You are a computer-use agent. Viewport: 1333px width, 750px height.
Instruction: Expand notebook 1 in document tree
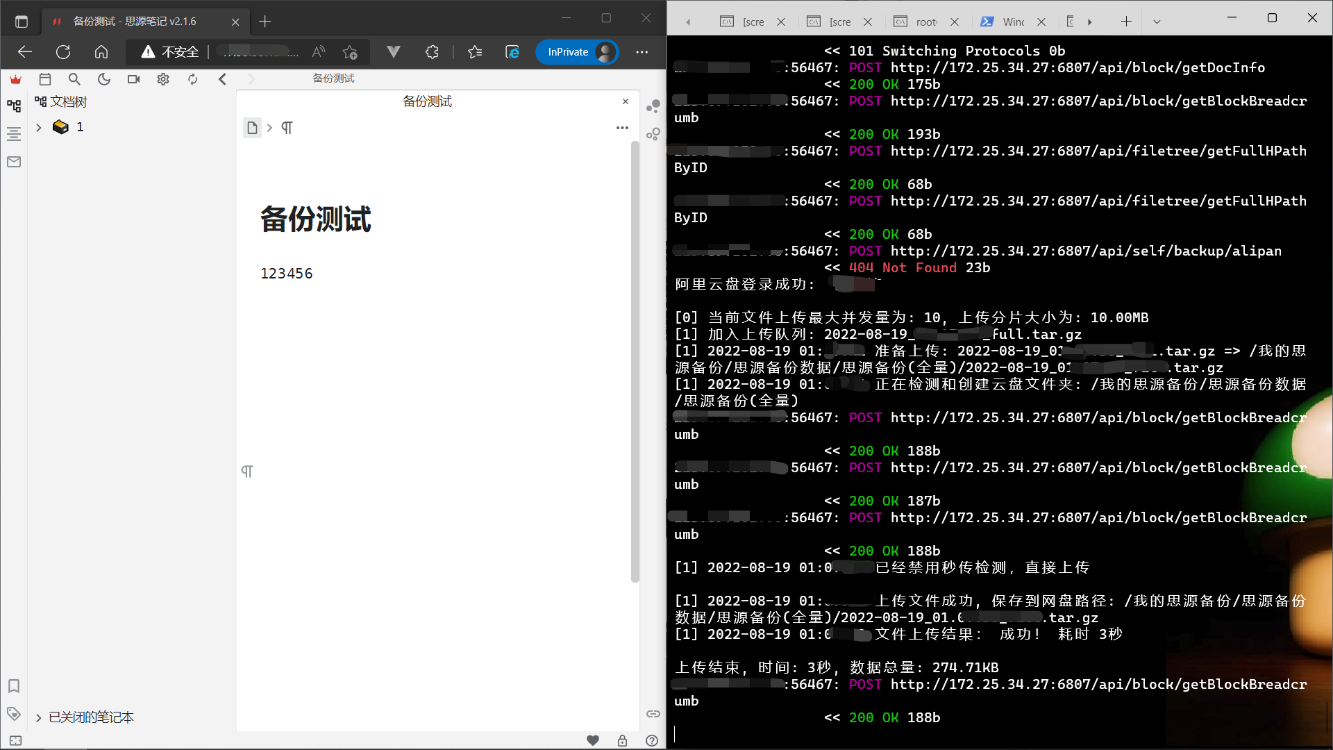click(x=39, y=127)
